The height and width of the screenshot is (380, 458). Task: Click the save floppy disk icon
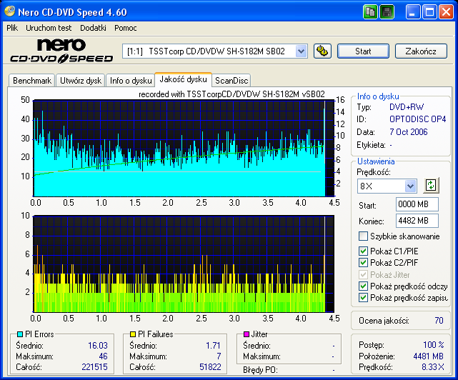click(x=387, y=12)
